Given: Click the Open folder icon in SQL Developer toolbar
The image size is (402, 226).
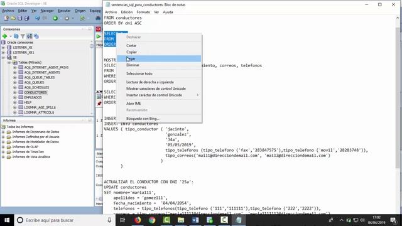Looking at the screenshot, I should point(13,18).
